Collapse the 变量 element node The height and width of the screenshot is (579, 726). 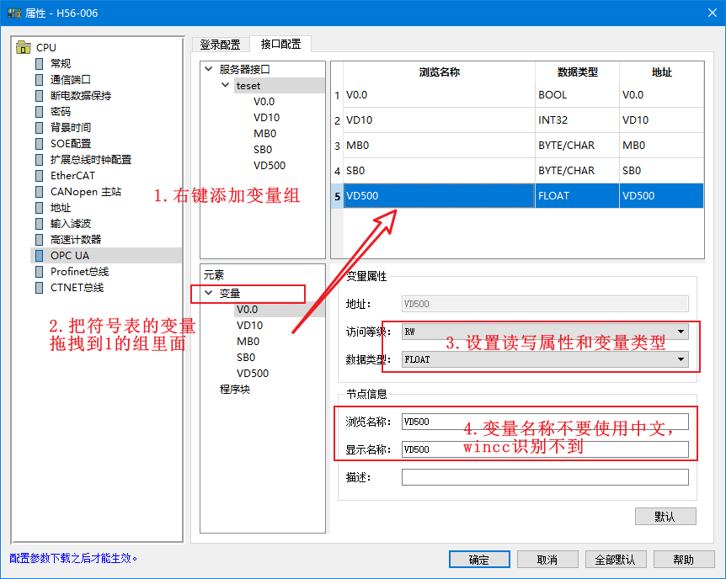point(208,293)
